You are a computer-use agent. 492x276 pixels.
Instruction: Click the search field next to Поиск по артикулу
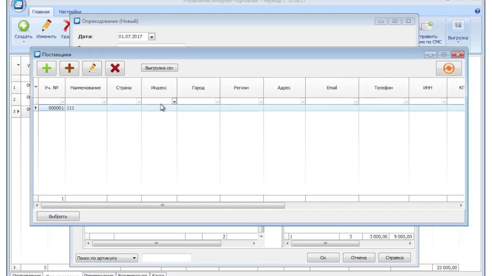(166, 258)
